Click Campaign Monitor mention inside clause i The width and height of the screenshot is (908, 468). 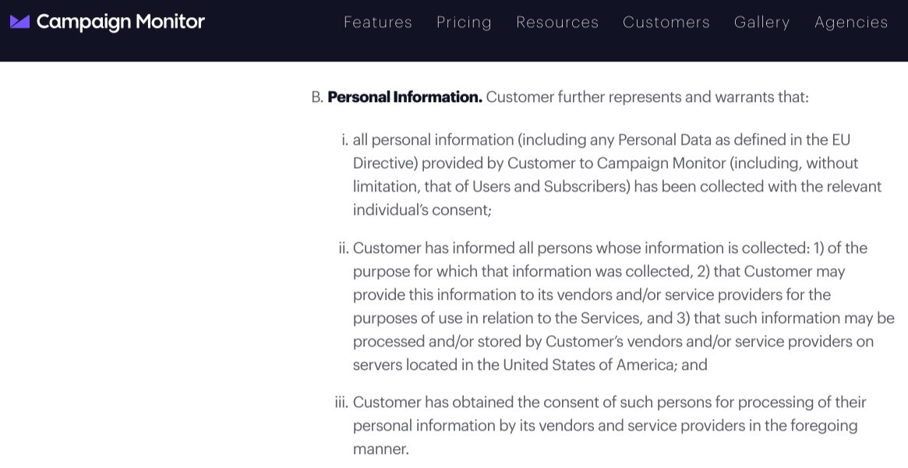click(661, 163)
